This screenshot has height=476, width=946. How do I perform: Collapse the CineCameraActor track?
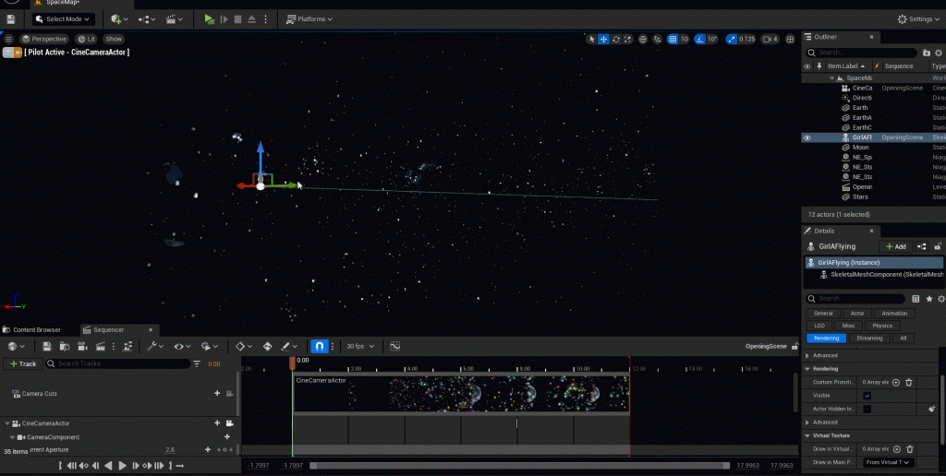click(6, 422)
